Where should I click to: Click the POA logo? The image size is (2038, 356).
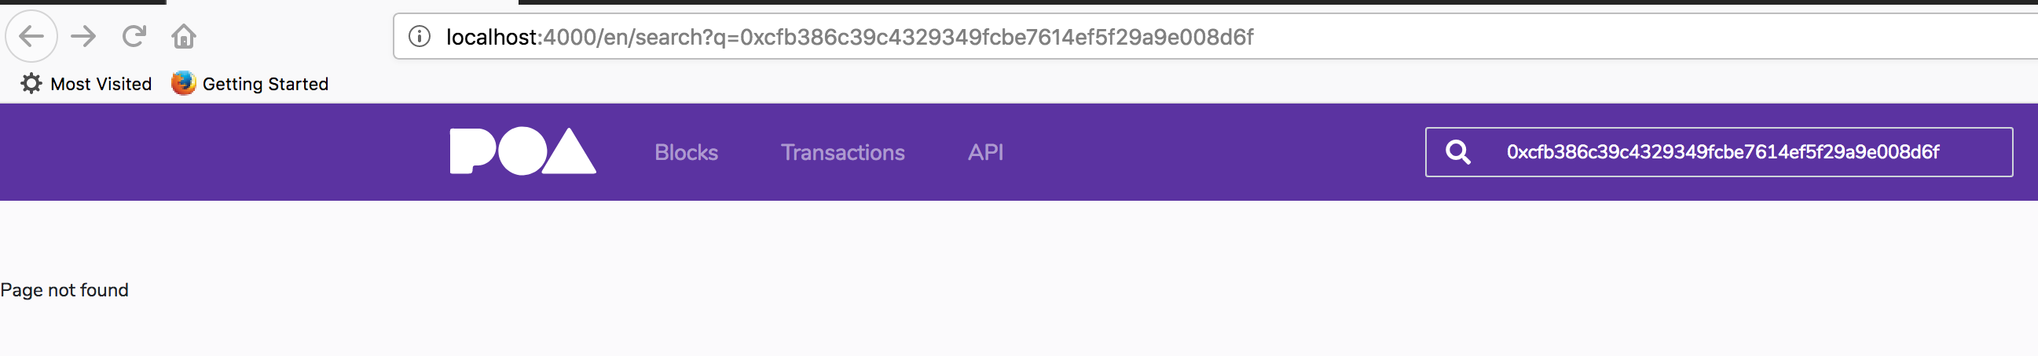point(522,151)
